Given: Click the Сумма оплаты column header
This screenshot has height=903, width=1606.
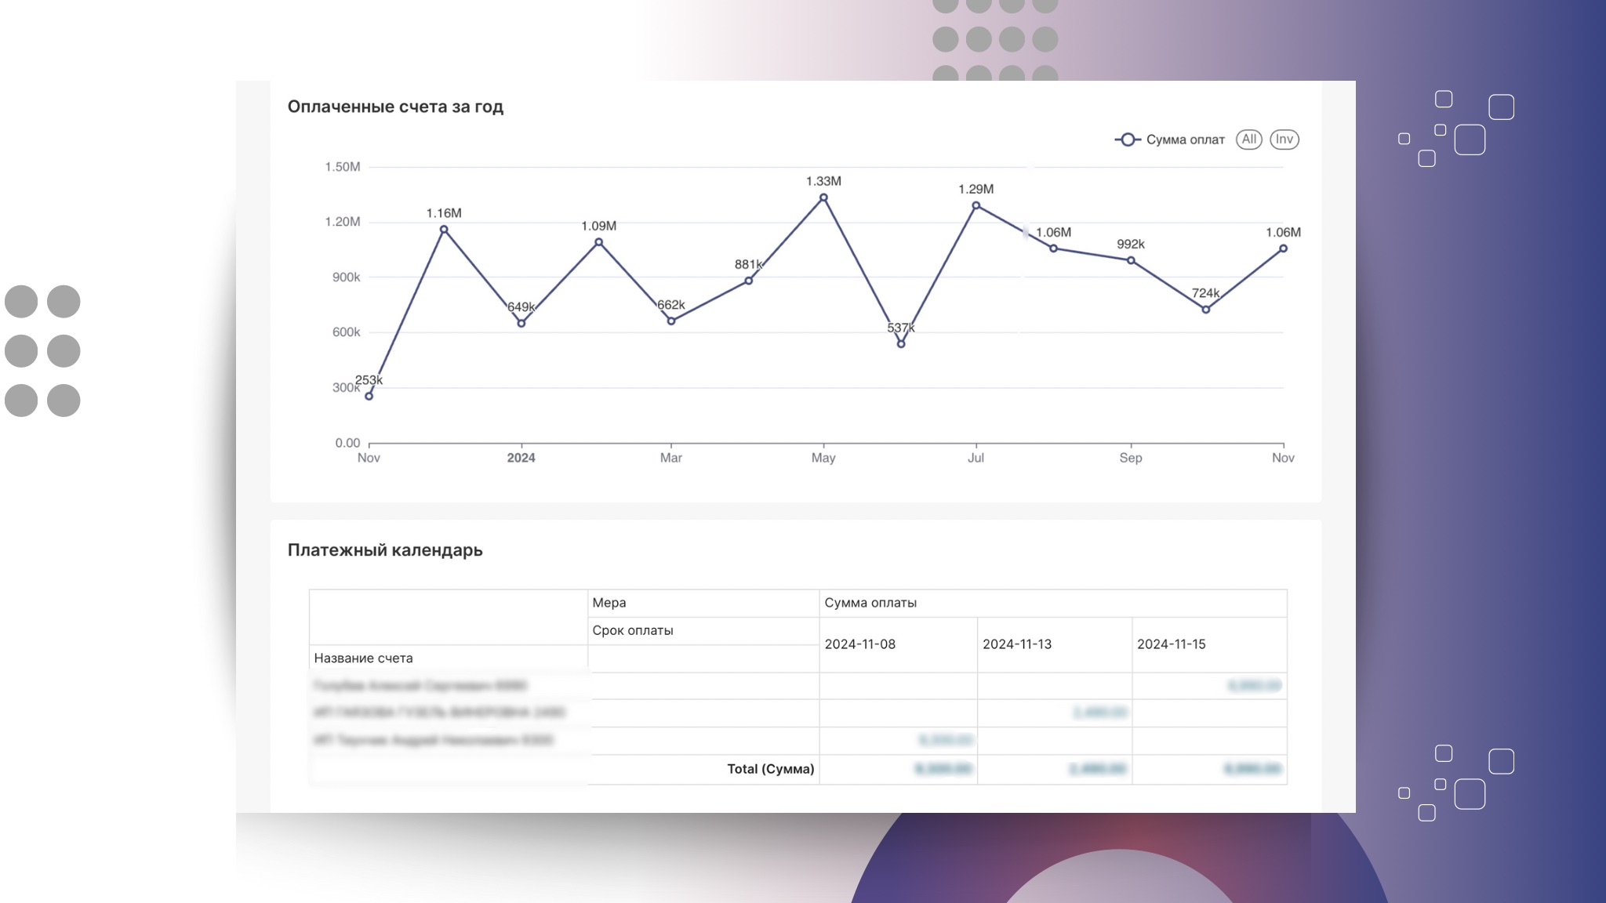Looking at the screenshot, I should pyautogui.click(x=870, y=603).
